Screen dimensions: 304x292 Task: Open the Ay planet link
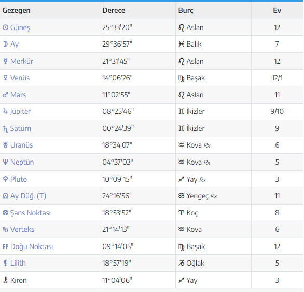[15, 45]
